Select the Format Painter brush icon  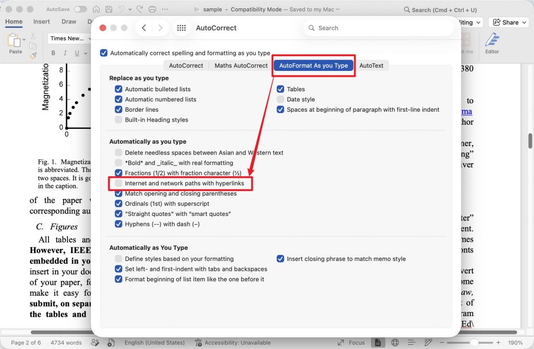point(33,55)
